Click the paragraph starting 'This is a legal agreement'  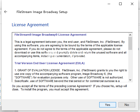coord(71,49)
